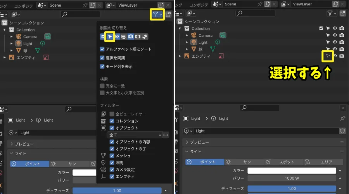Click the パワー 1000 W field

tap(292, 178)
